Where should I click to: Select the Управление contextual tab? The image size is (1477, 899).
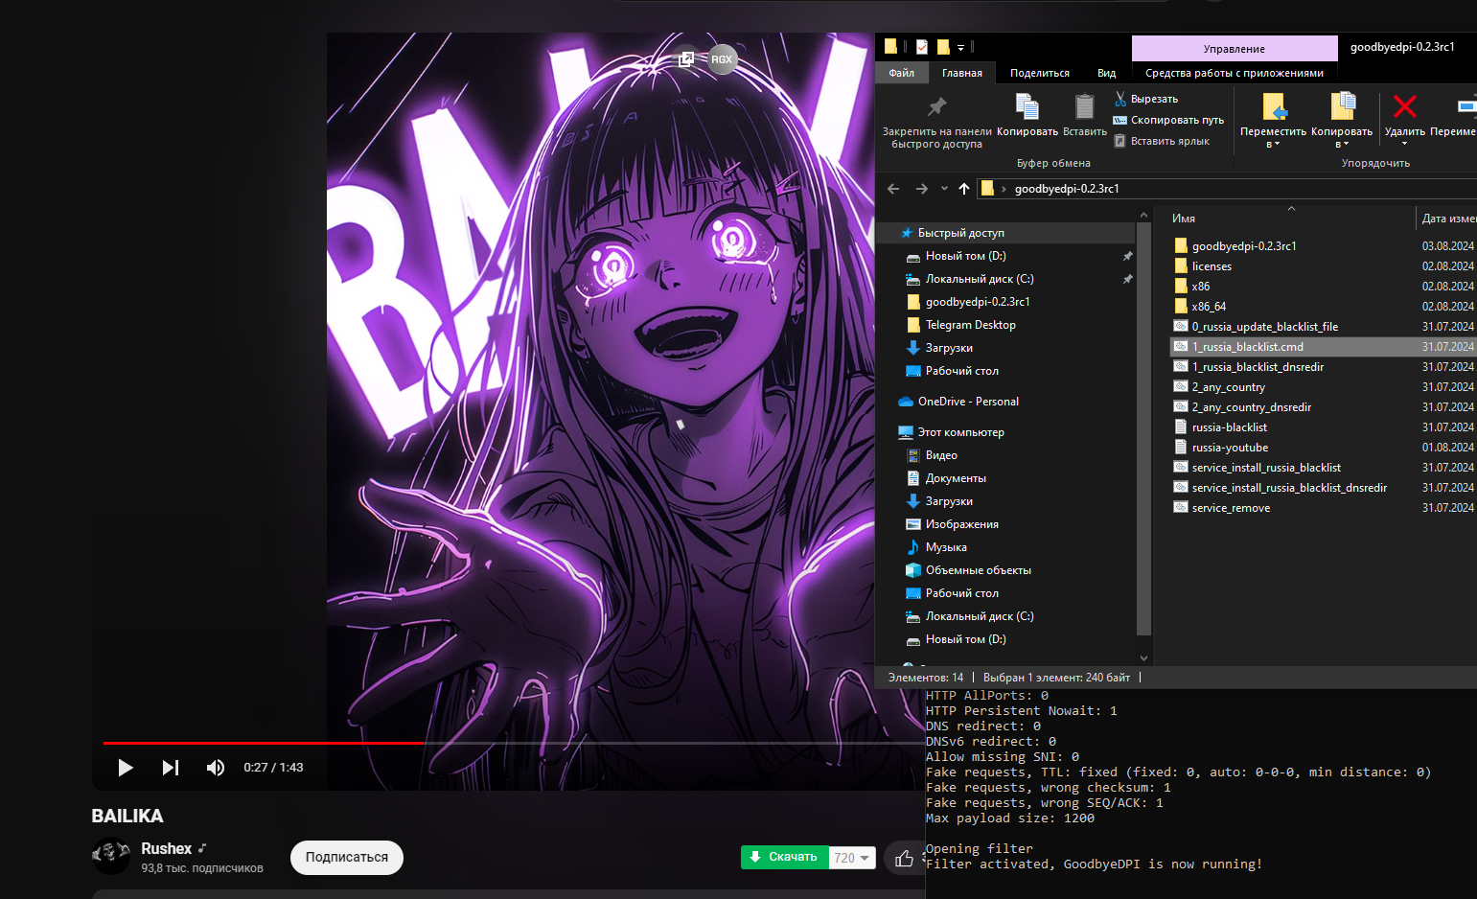pos(1235,49)
